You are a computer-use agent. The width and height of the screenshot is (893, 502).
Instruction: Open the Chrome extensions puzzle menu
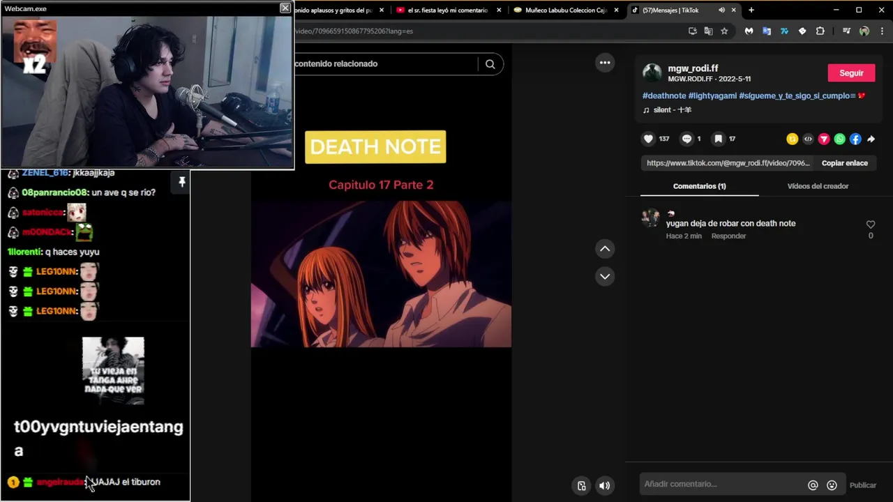[x=820, y=31]
